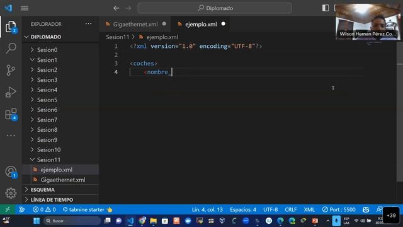This screenshot has height=227, width=403.
Task: Expand the ESQUEMA section
Action: pyautogui.click(x=60, y=190)
